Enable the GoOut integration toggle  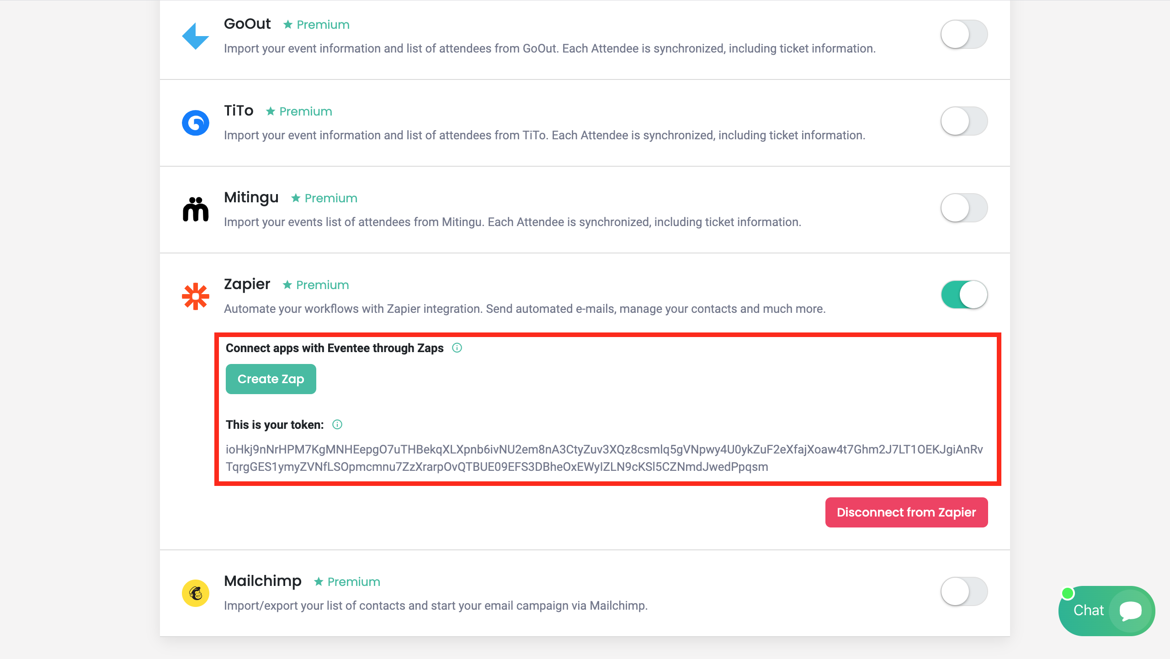click(964, 34)
